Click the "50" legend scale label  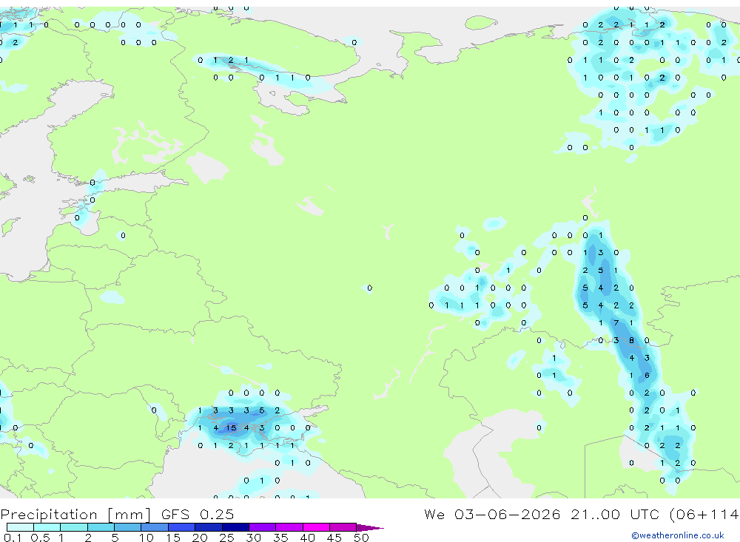361,538
